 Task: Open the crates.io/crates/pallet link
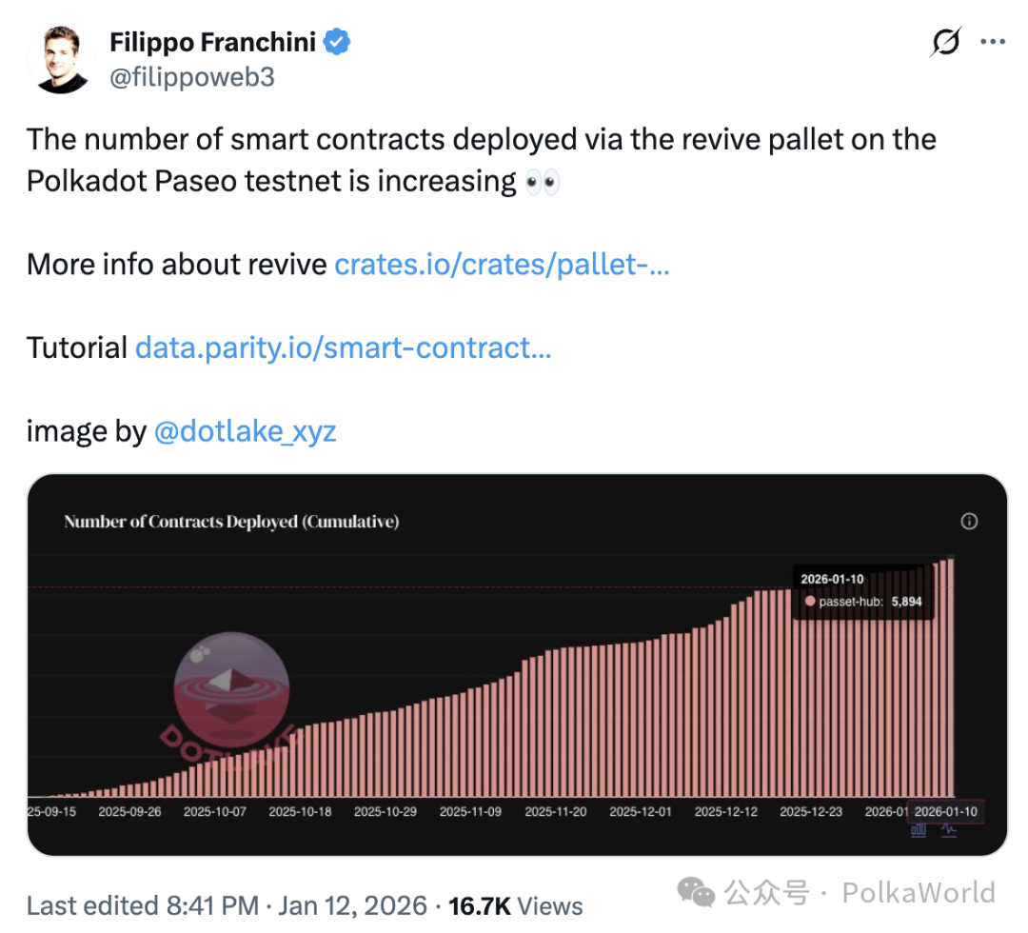(x=502, y=264)
